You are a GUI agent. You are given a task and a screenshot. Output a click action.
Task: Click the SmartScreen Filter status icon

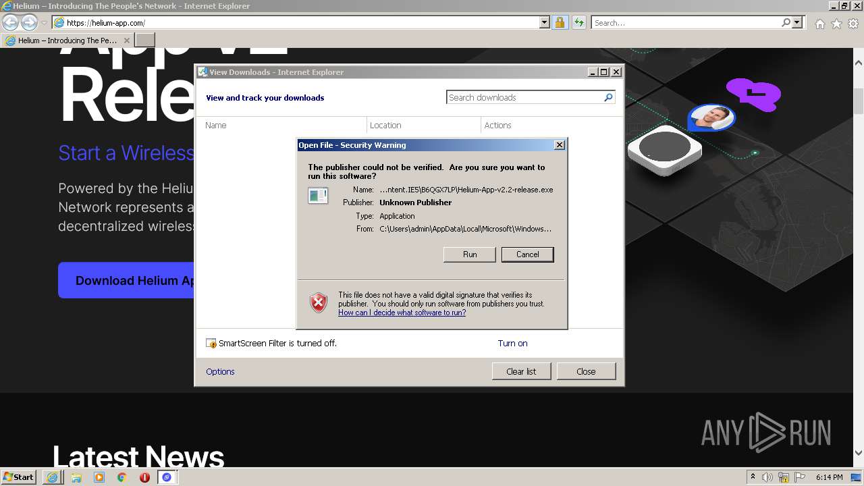(211, 343)
